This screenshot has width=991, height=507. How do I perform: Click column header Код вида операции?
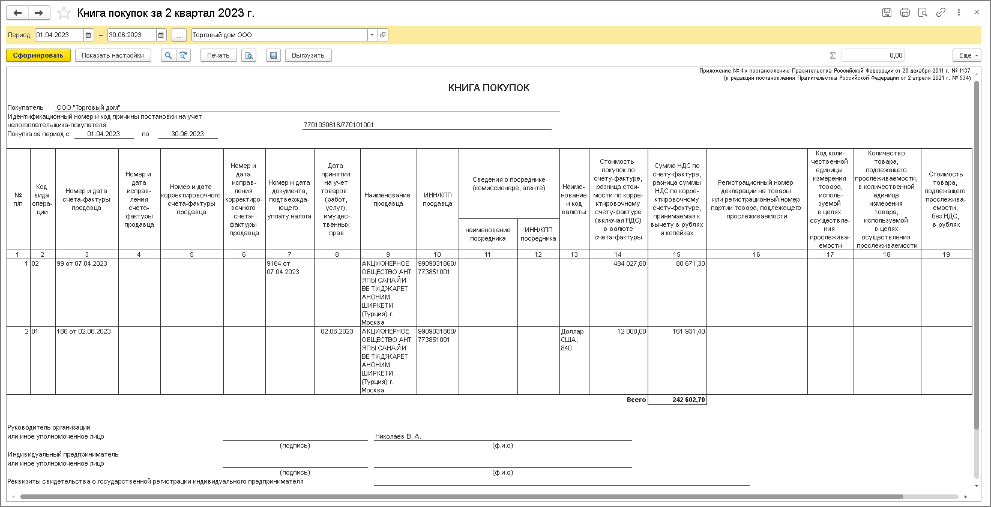(42, 199)
